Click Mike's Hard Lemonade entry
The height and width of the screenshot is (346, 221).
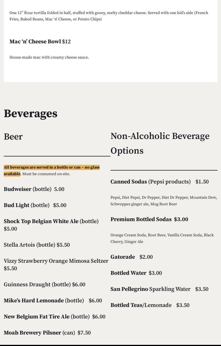tap(53, 301)
